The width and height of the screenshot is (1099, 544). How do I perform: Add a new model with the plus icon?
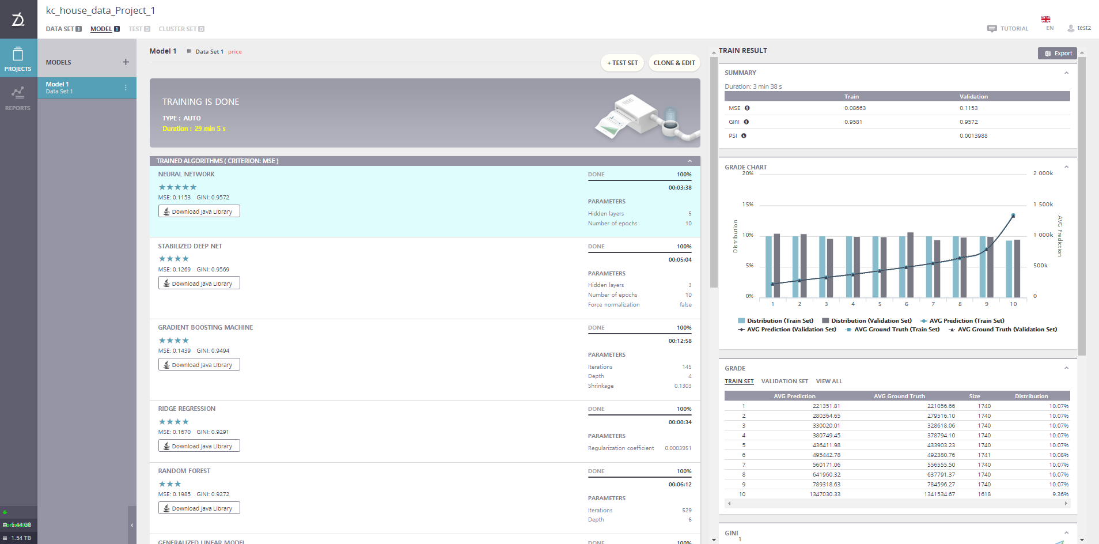click(126, 62)
